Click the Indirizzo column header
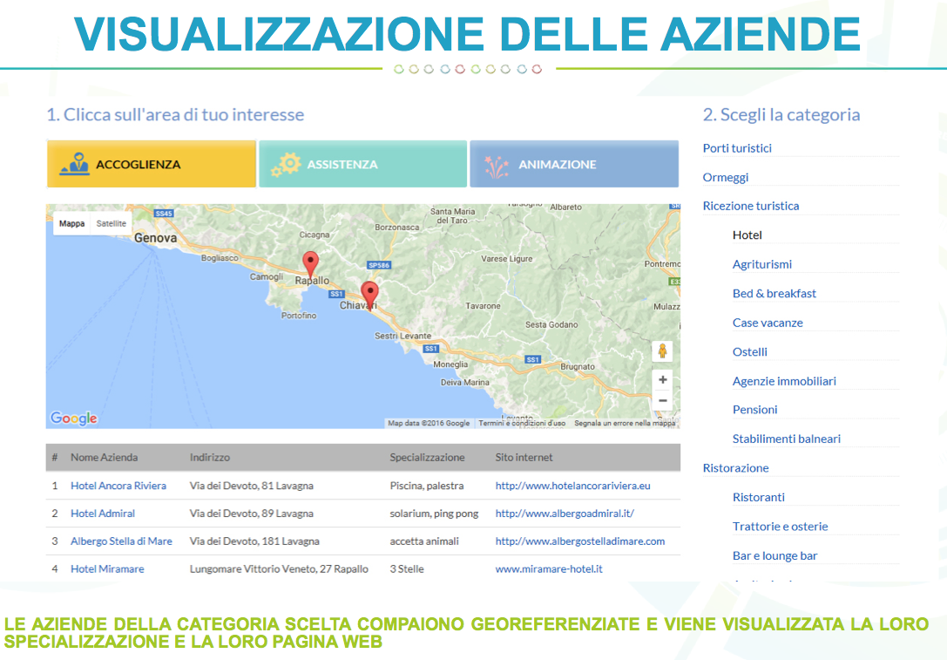The width and height of the screenshot is (947, 660). pyautogui.click(x=210, y=458)
